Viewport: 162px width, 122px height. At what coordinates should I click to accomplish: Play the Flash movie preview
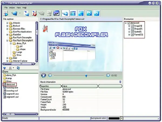click(x=43, y=75)
